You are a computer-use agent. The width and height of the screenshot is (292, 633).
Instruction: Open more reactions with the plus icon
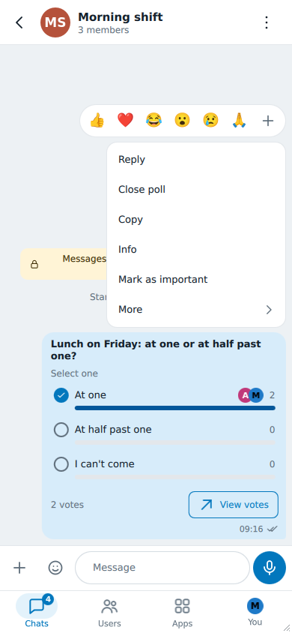pyautogui.click(x=268, y=120)
